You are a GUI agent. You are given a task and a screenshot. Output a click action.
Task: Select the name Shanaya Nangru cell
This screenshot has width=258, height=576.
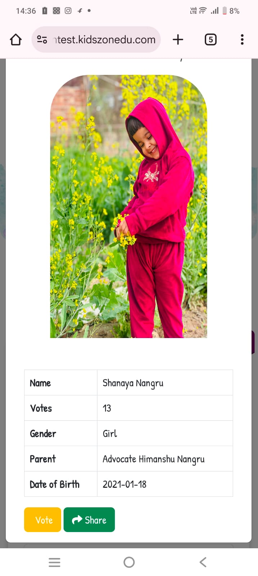click(165, 383)
